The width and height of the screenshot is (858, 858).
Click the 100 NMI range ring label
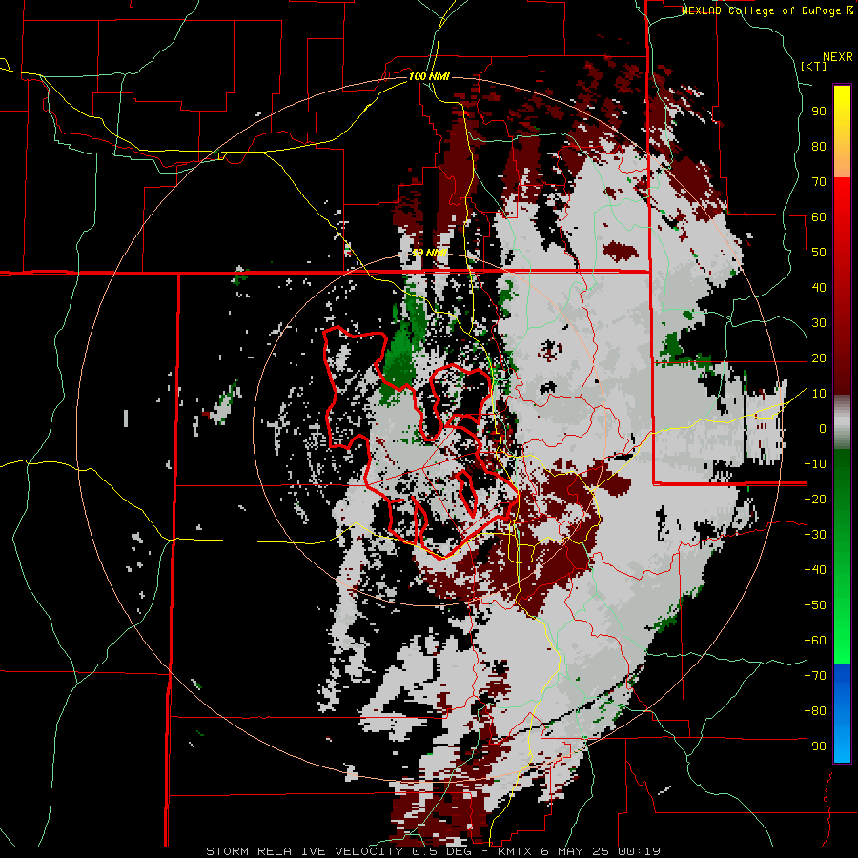(429, 76)
